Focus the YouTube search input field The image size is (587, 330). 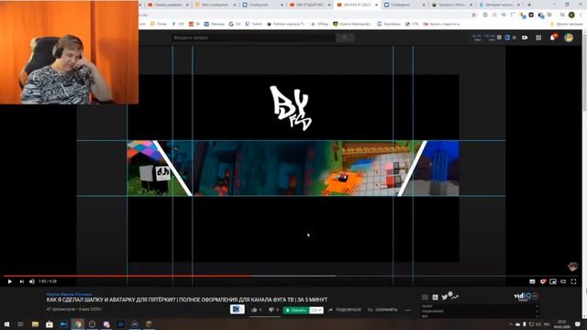click(253, 38)
